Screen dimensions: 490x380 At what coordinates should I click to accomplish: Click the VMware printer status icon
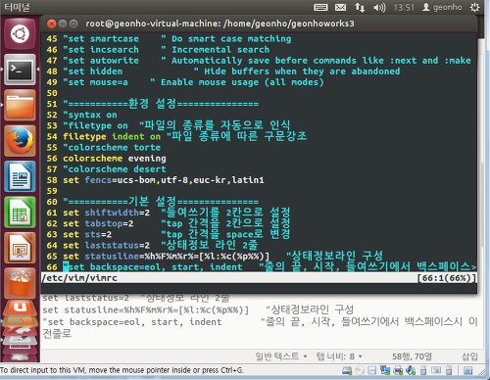click(398, 370)
